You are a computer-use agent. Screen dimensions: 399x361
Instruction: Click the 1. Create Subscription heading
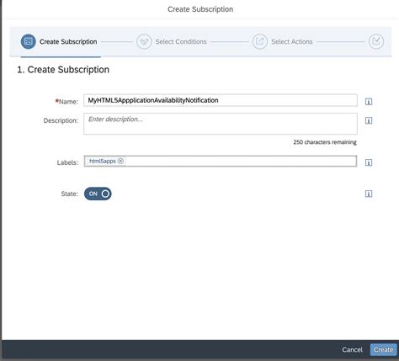pos(63,70)
